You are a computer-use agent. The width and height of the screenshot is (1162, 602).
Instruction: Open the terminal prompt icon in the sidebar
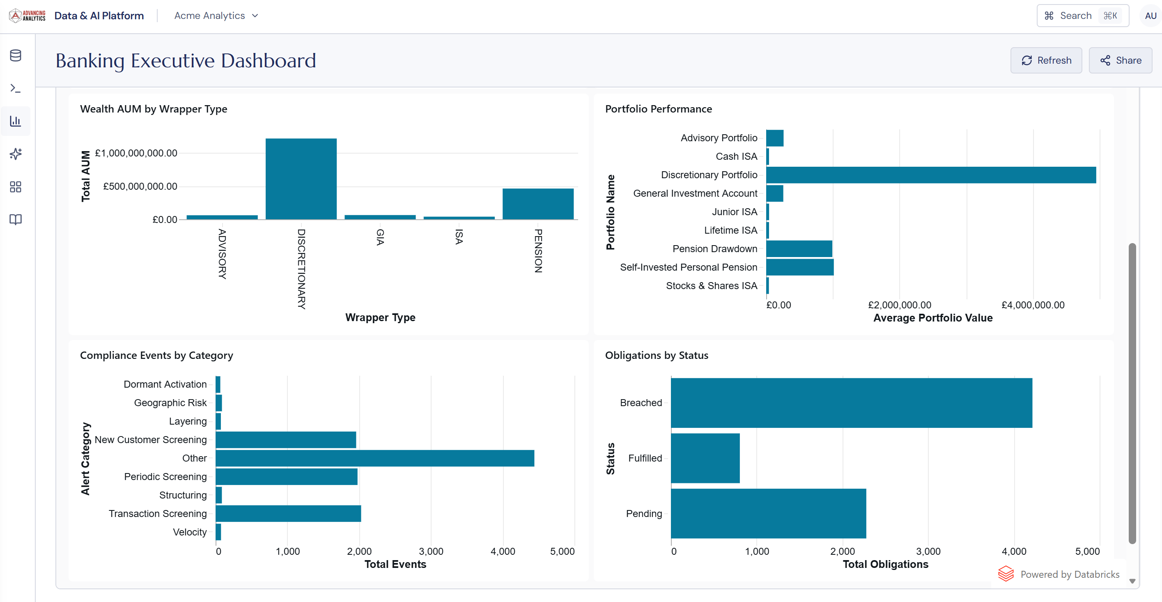(16, 88)
